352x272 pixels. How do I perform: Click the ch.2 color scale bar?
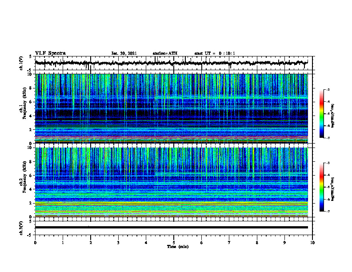click(x=321, y=187)
